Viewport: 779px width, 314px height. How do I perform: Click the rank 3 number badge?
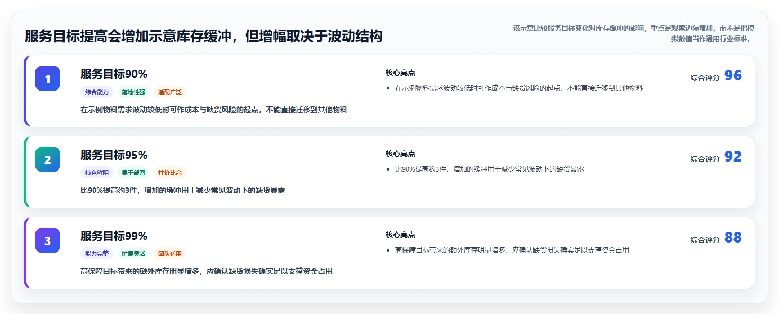pos(48,240)
